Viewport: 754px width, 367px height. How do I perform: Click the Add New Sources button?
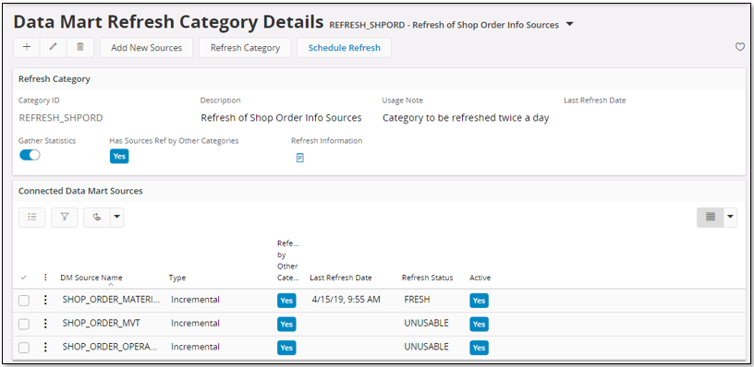point(147,48)
